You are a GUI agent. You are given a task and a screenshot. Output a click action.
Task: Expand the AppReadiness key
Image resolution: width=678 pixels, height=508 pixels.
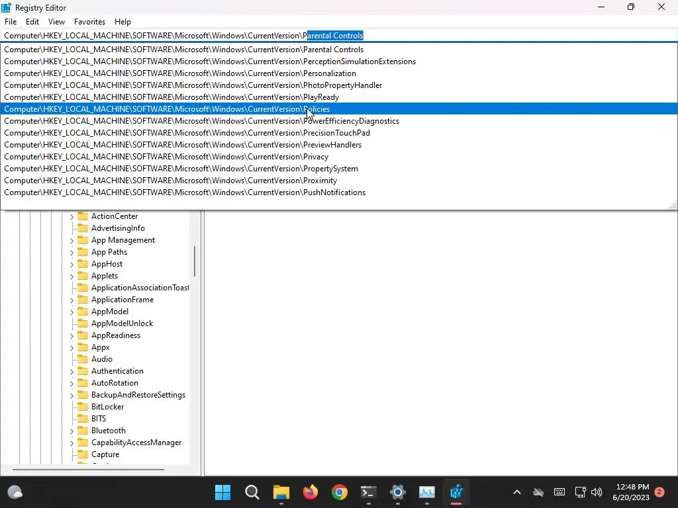point(72,335)
